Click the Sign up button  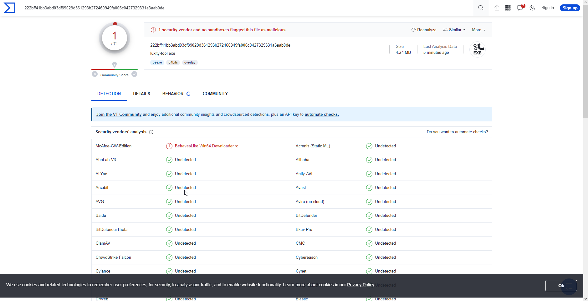pos(570,8)
